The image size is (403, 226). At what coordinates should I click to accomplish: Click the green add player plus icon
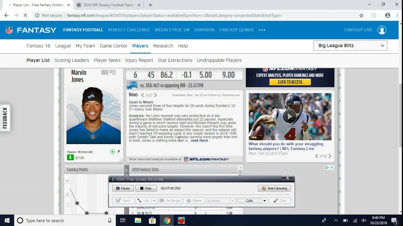tap(112, 152)
